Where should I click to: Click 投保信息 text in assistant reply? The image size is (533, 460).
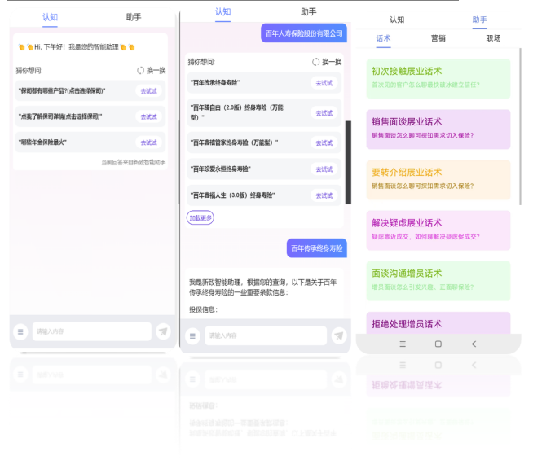pos(203,309)
